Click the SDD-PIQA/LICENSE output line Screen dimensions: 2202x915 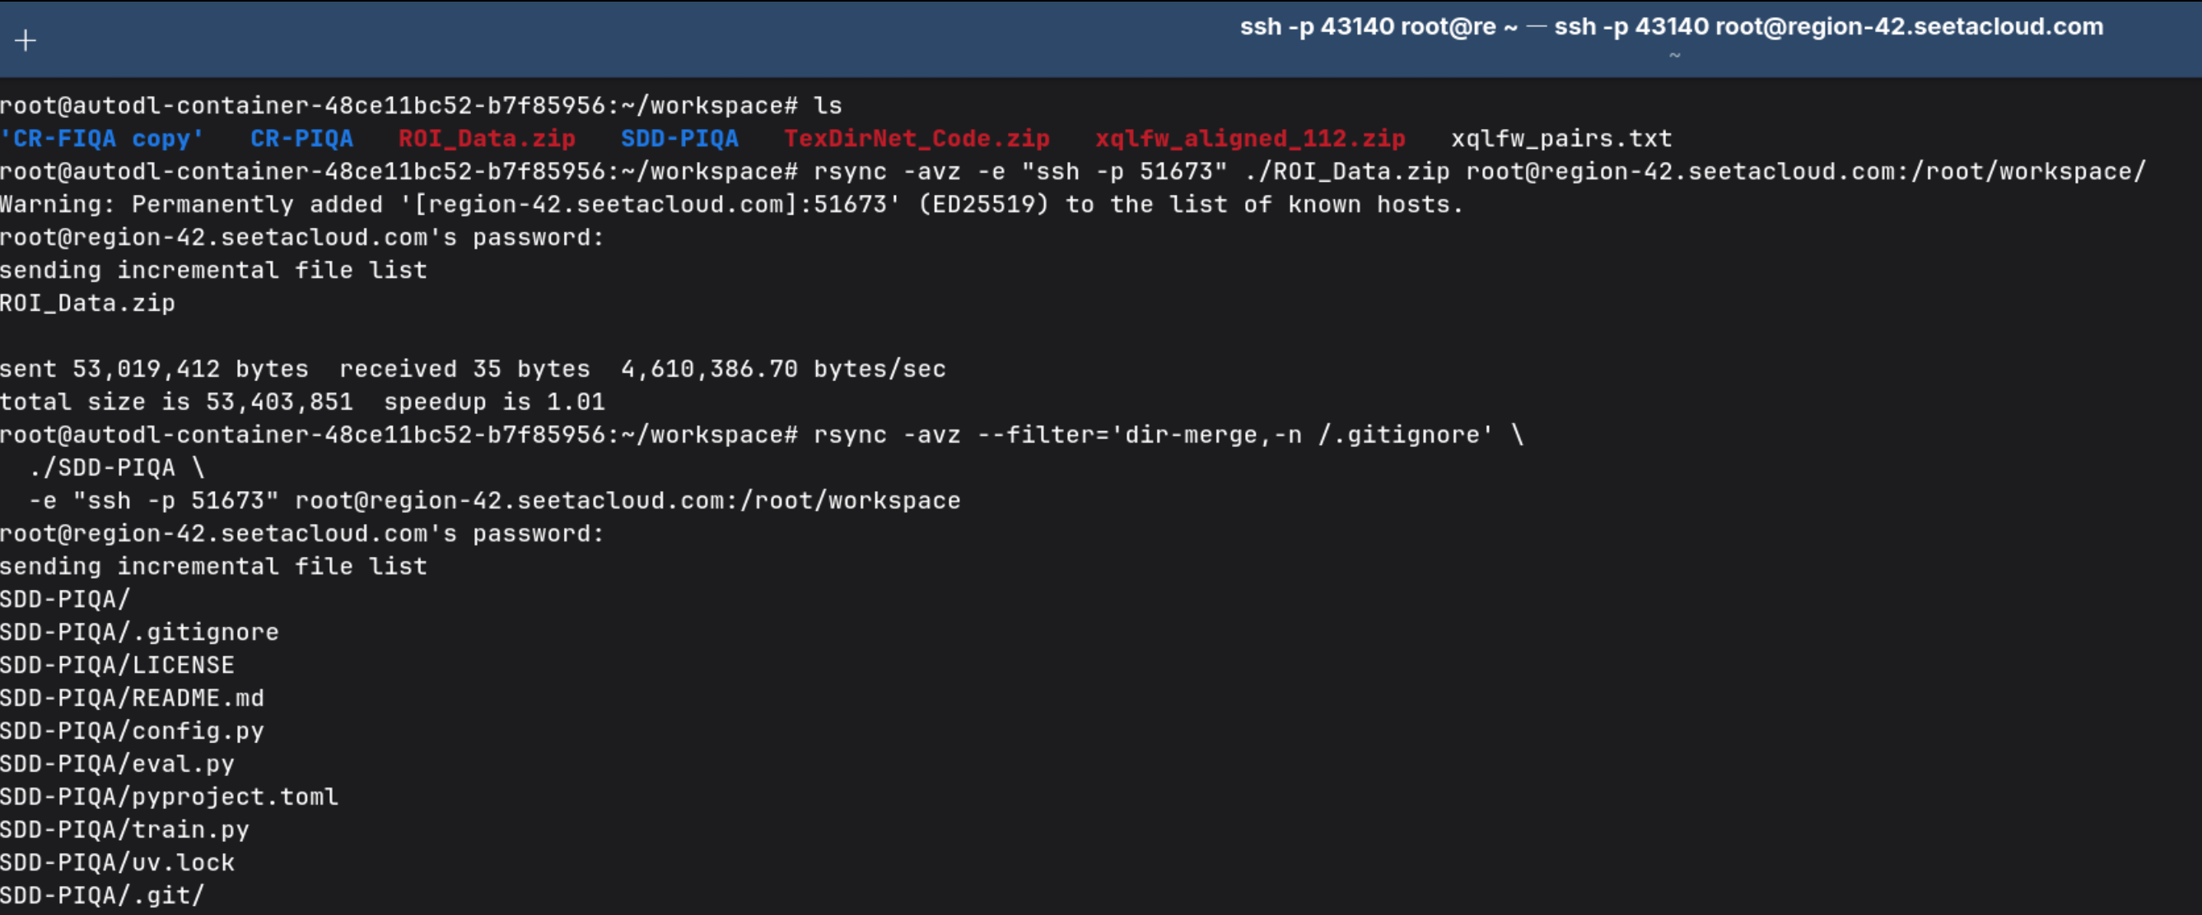tap(117, 665)
